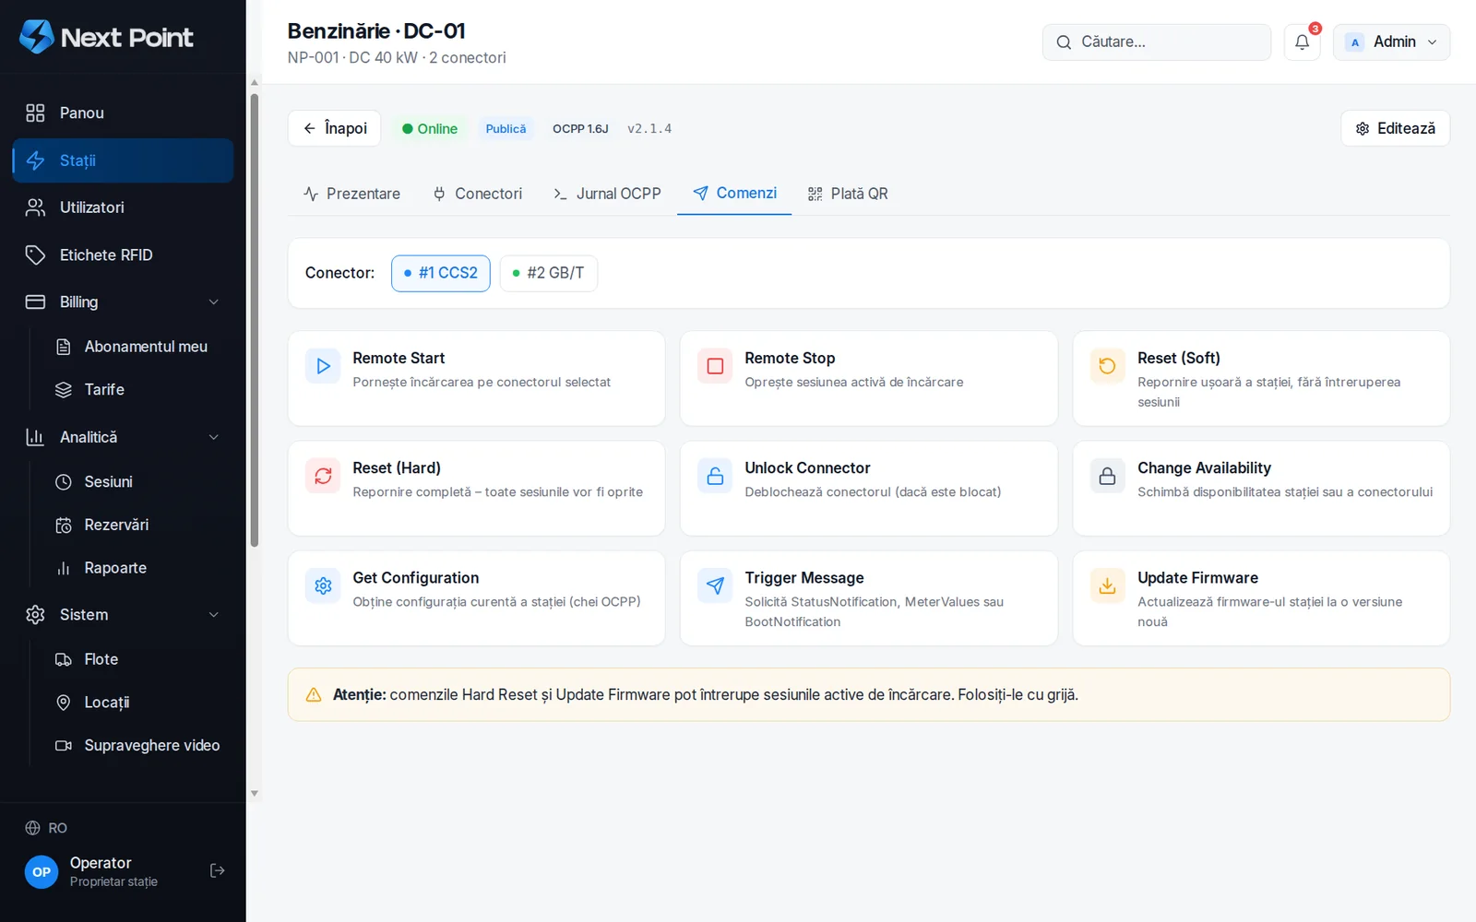Click the Căutare search field
The width and height of the screenshot is (1476, 922).
pos(1157,42)
